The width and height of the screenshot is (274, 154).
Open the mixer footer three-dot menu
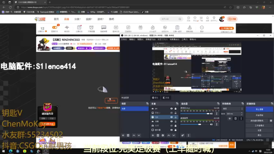tap(188, 135)
